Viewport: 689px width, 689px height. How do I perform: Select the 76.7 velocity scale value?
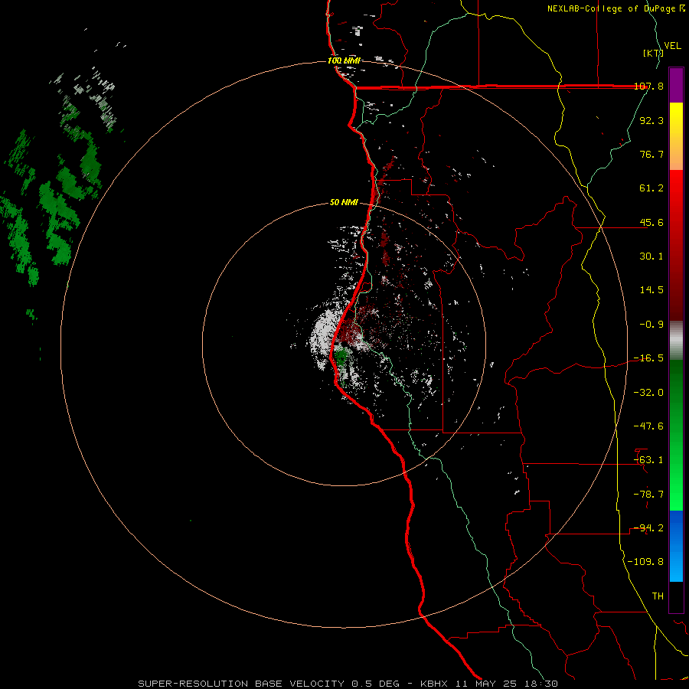[x=651, y=154]
